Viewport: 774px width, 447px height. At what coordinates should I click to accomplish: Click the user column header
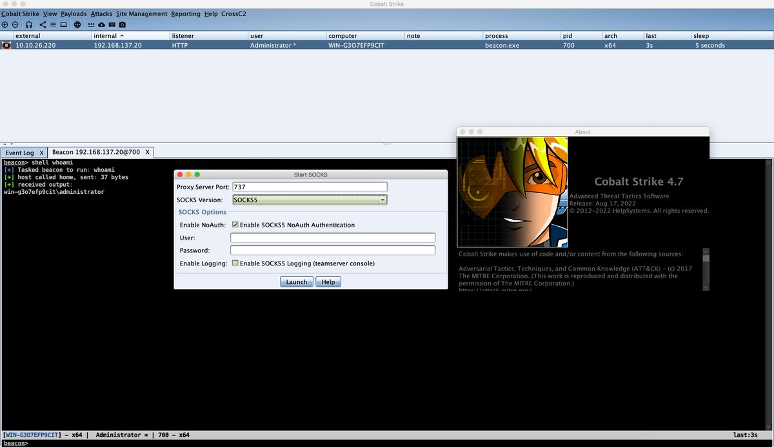point(286,35)
